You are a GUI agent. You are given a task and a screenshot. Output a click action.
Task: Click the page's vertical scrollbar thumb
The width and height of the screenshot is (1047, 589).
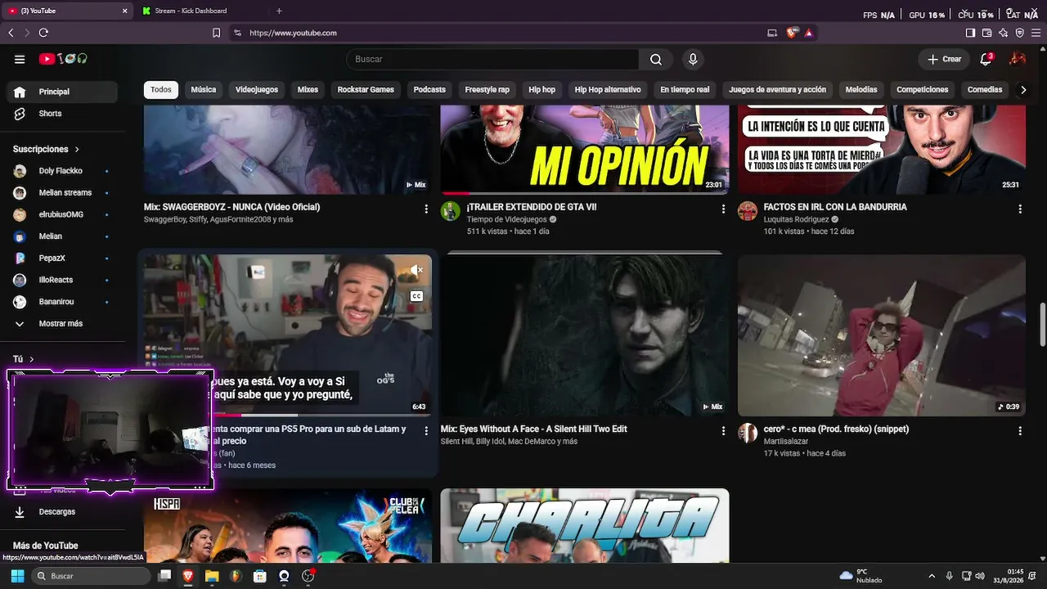coord(1042,325)
